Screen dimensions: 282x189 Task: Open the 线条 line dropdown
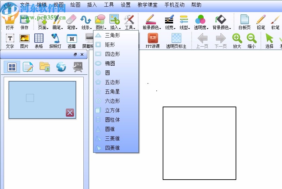click(x=86, y=22)
